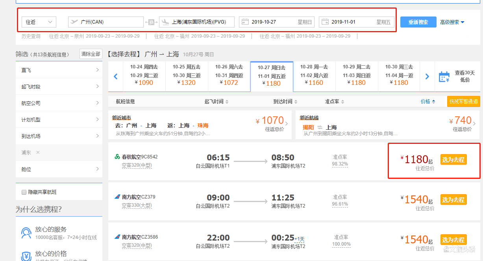This screenshot has width=483, height=261.
Task: Sort flights by departure time 起飞时间
Action: [x=216, y=101]
